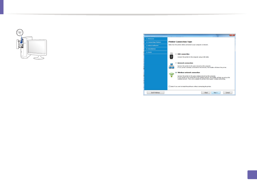Open the 4. Installation step
This screenshot has height=181, width=257.
(156, 49)
